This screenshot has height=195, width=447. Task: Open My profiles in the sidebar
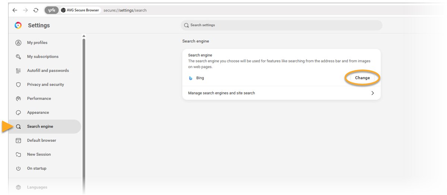[45, 43]
